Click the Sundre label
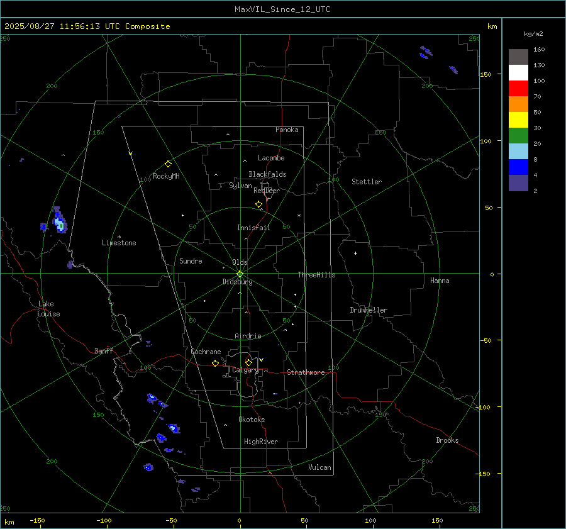Screen dimensions: 566x529 tap(191, 261)
